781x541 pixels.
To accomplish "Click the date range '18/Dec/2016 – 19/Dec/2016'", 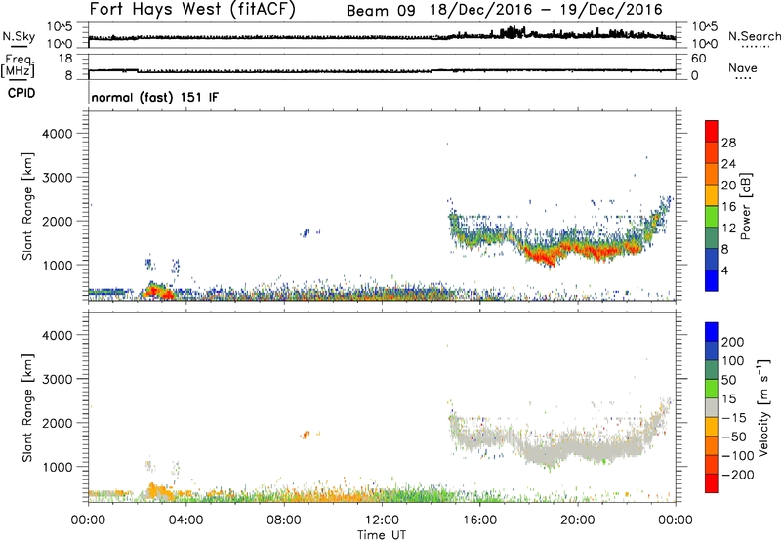I will click(547, 10).
